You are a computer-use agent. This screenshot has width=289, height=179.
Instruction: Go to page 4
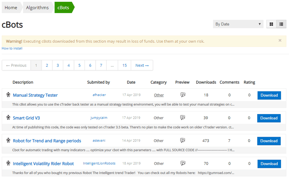[69, 65]
